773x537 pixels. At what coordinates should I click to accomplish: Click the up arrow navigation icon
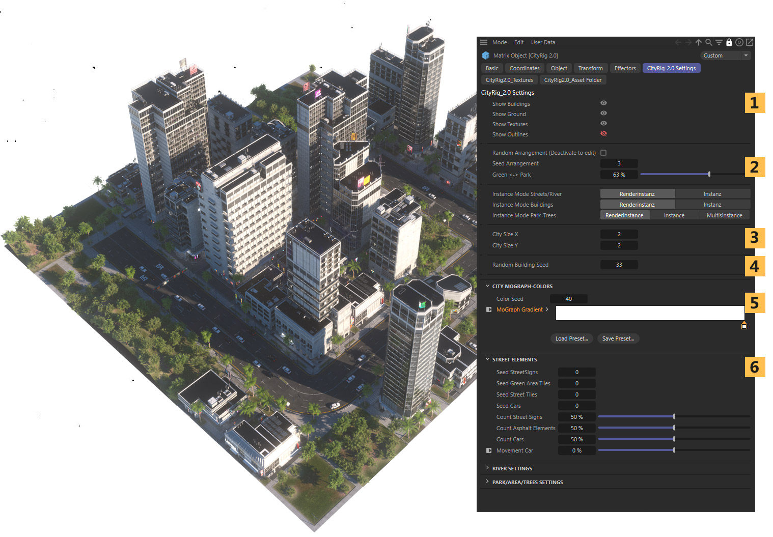coord(699,42)
